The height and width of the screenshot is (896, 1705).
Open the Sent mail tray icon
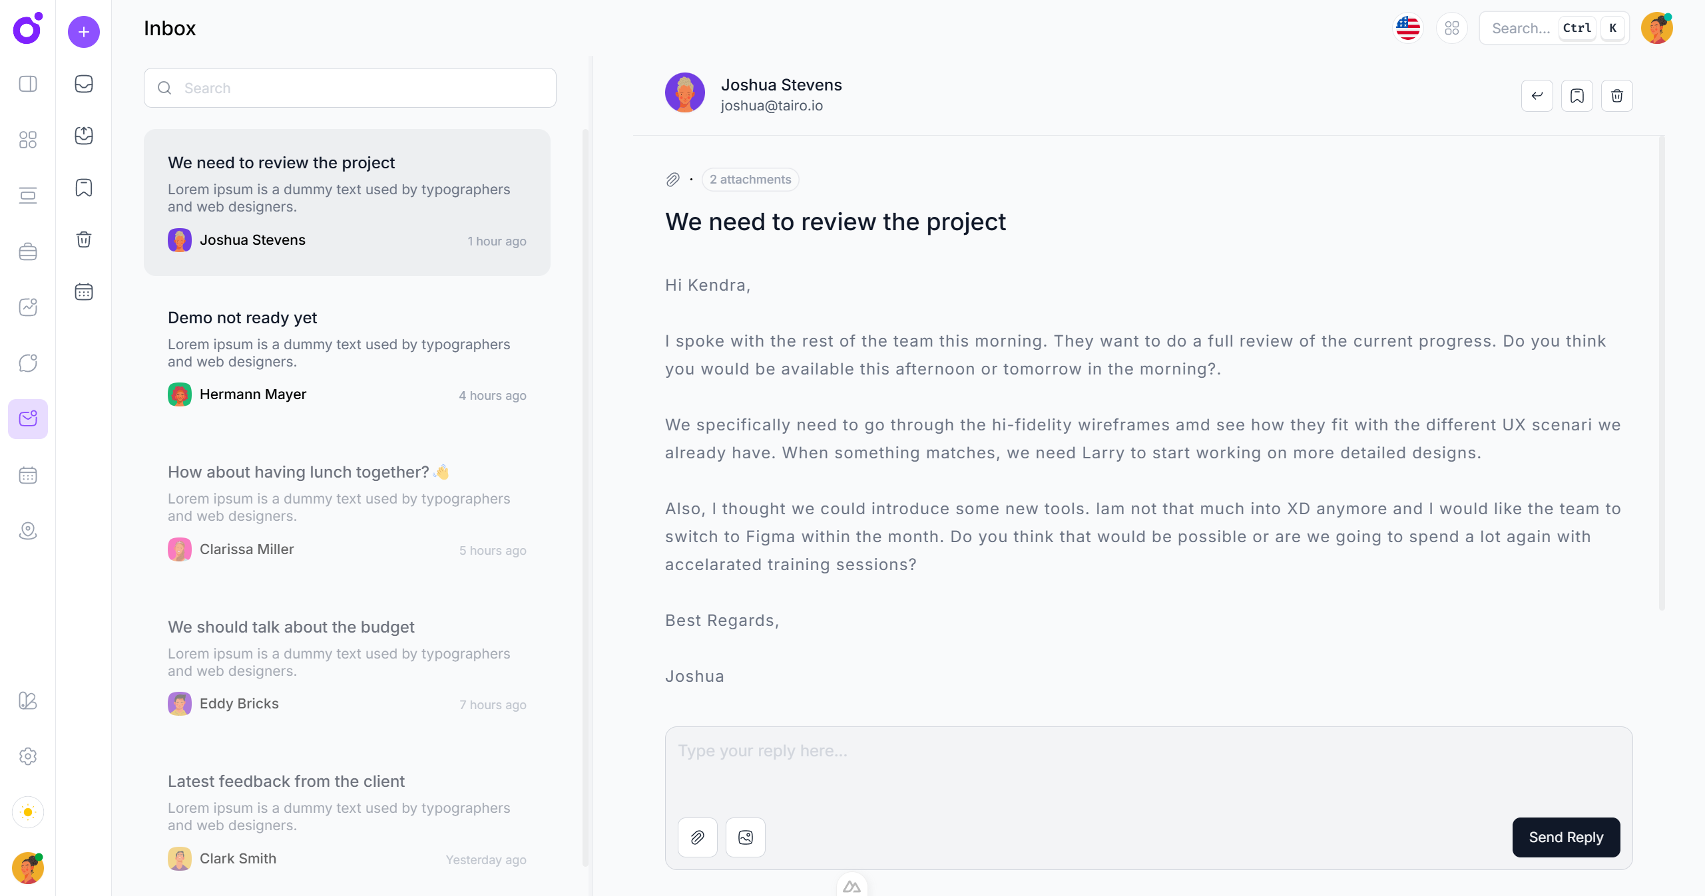pyautogui.click(x=84, y=135)
